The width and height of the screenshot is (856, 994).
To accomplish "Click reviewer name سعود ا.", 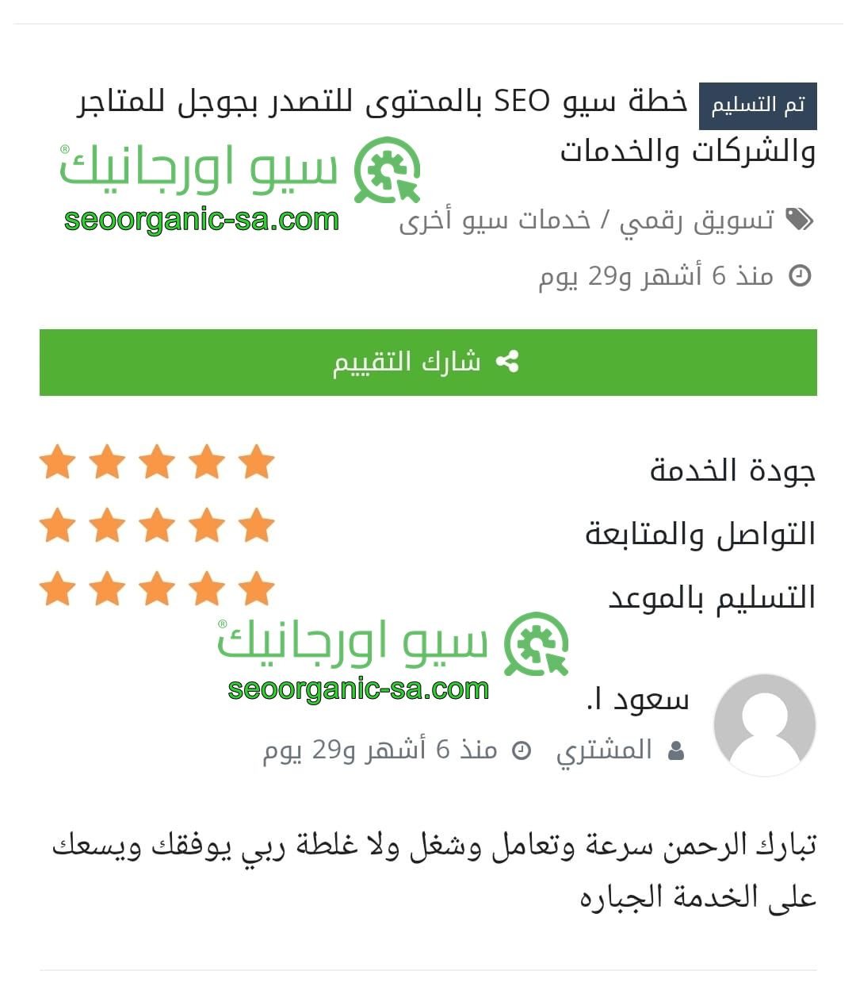I will [x=638, y=699].
